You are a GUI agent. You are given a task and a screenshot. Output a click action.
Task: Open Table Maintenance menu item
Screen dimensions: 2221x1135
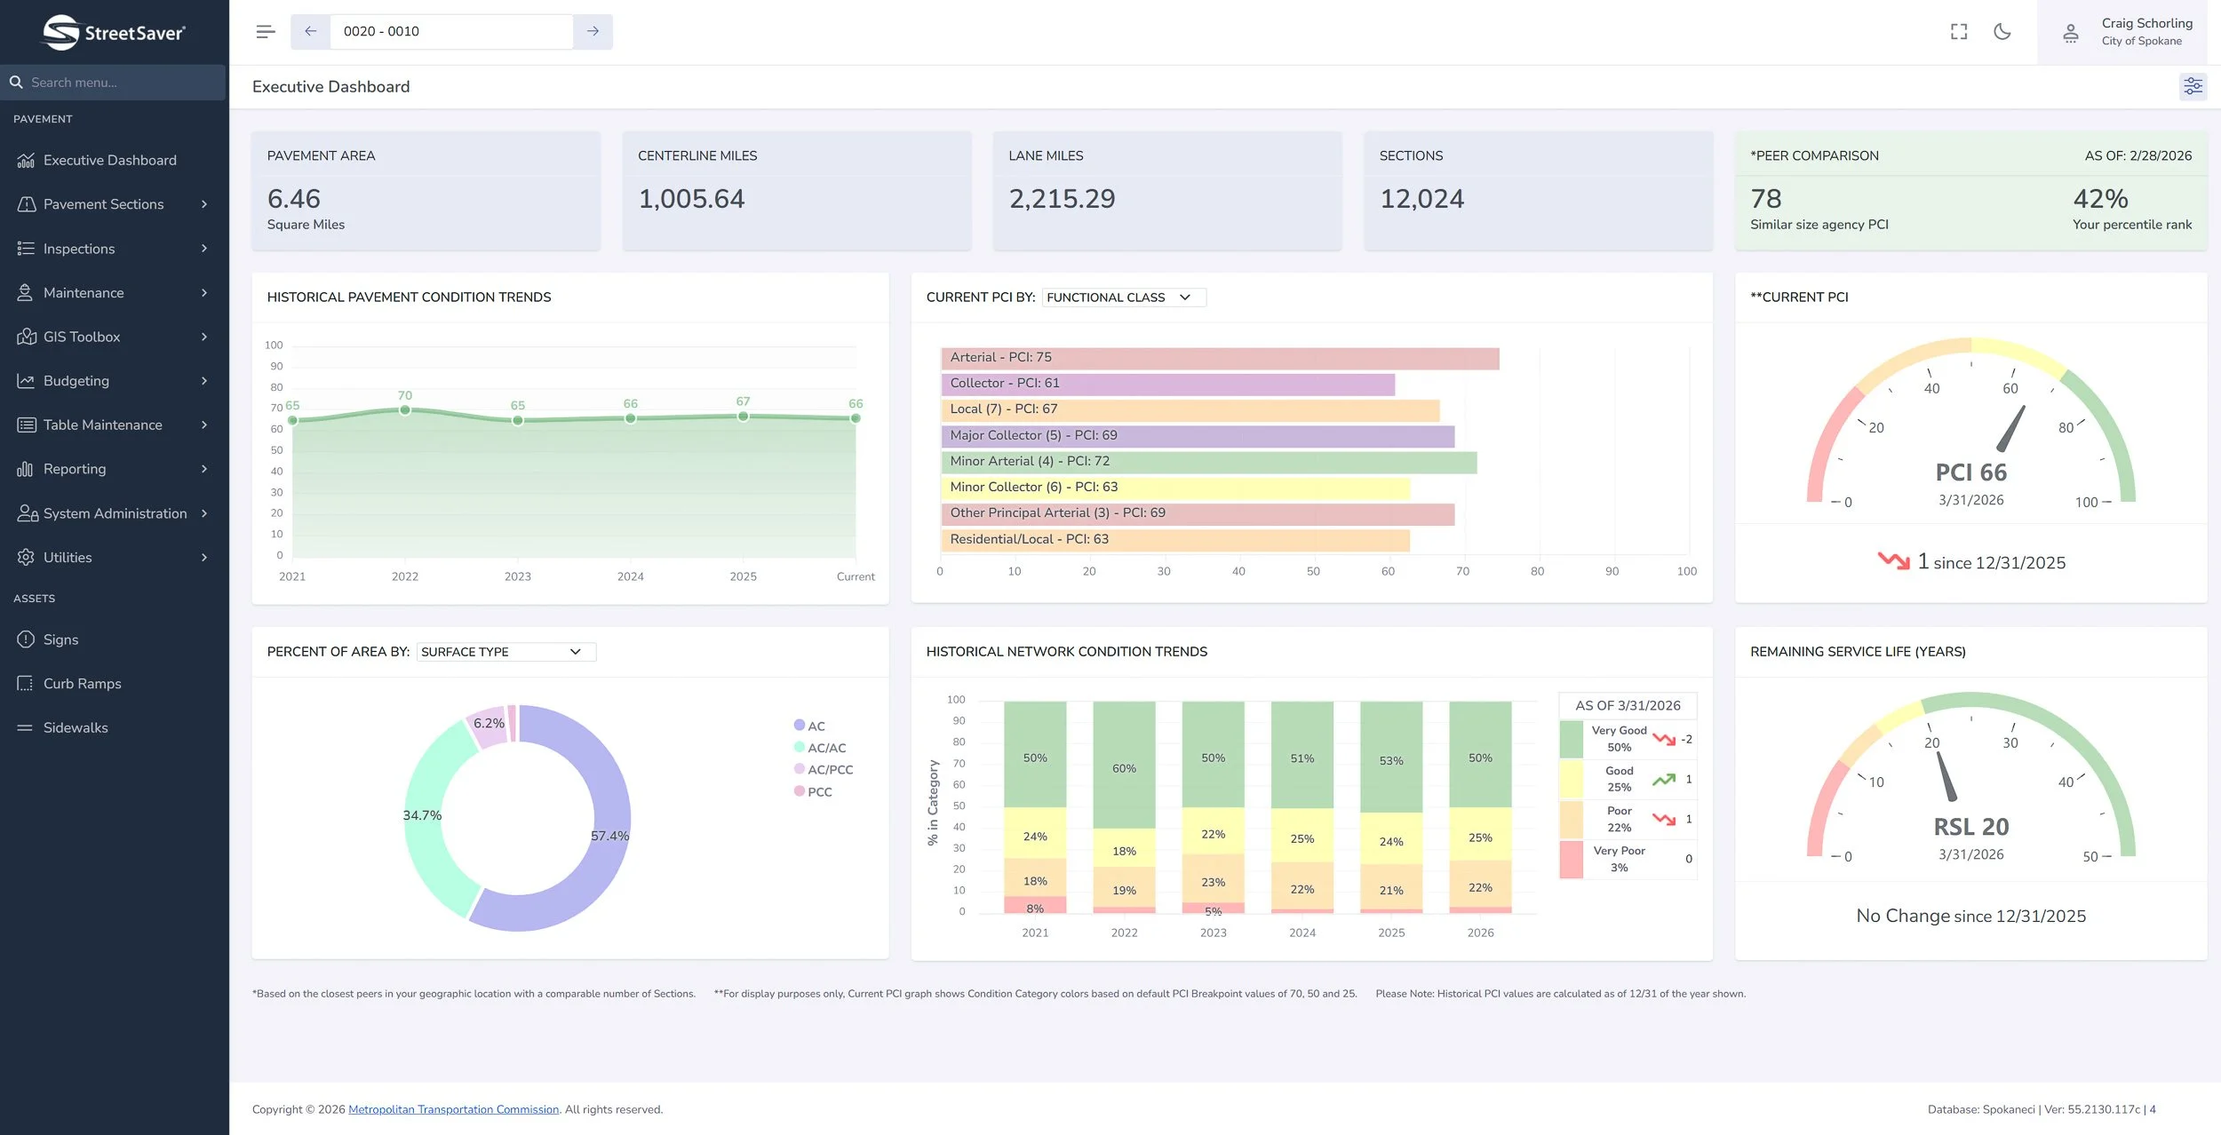tap(103, 425)
